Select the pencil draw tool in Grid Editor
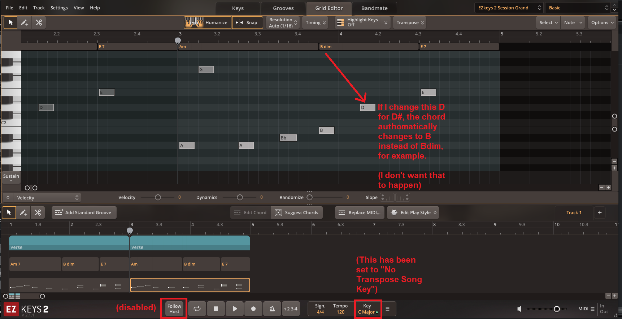Viewport: 622px width, 319px height. 25,22
